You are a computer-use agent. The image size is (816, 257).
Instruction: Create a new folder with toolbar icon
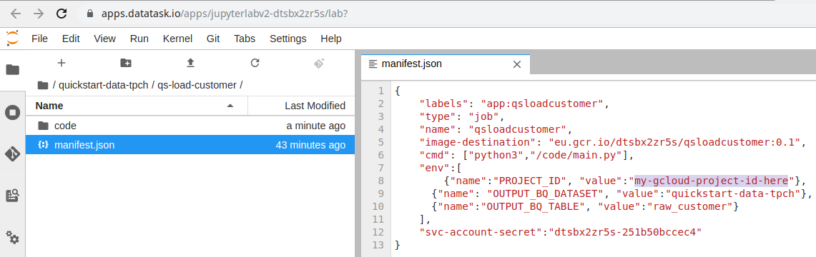pyautogui.click(x=126, y=63)
